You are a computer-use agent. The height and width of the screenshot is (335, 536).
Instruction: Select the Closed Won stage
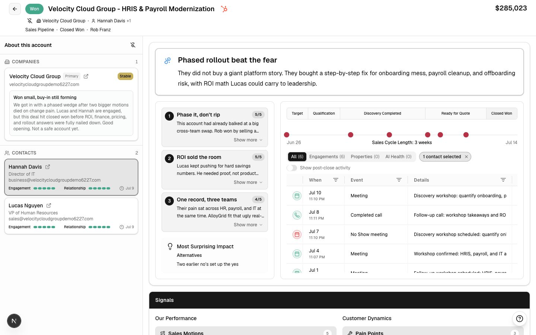501,114
